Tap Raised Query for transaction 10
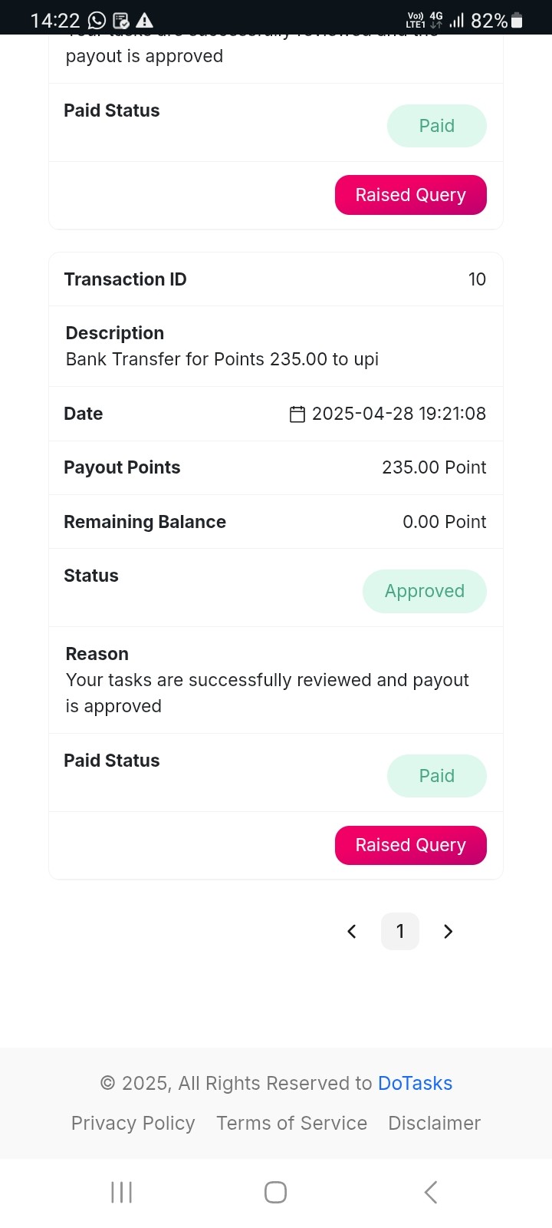This screenshot has width=552, height=1228. point(411,845)
